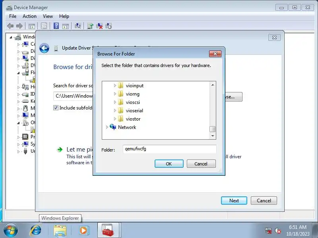Click the Update Driver Software toolbar icon
Image resolution: width=318 pixels, height=238 pixels.
[x=90, y=26]
